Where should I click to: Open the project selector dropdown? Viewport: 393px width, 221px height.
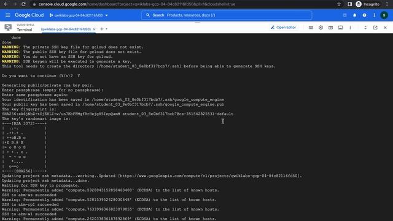pyautogui.click(x=79, y=15)
